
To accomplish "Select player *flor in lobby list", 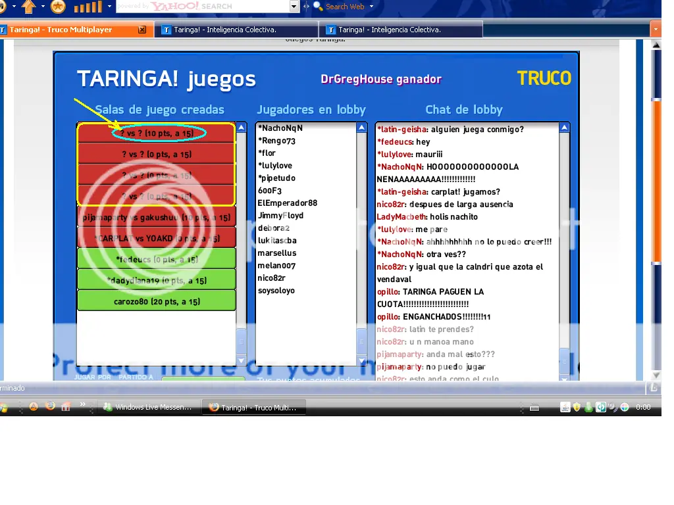I will pyautogui.click(x=267, y=153).
